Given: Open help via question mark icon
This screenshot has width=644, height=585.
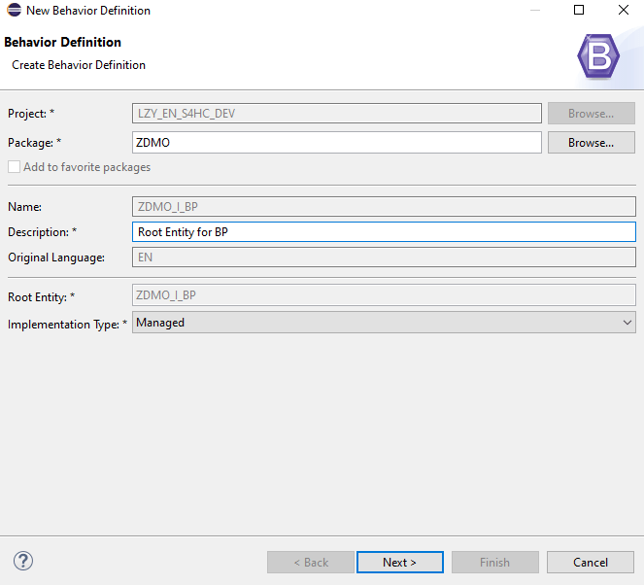Looking at the screenshot, I should (23, 561).
